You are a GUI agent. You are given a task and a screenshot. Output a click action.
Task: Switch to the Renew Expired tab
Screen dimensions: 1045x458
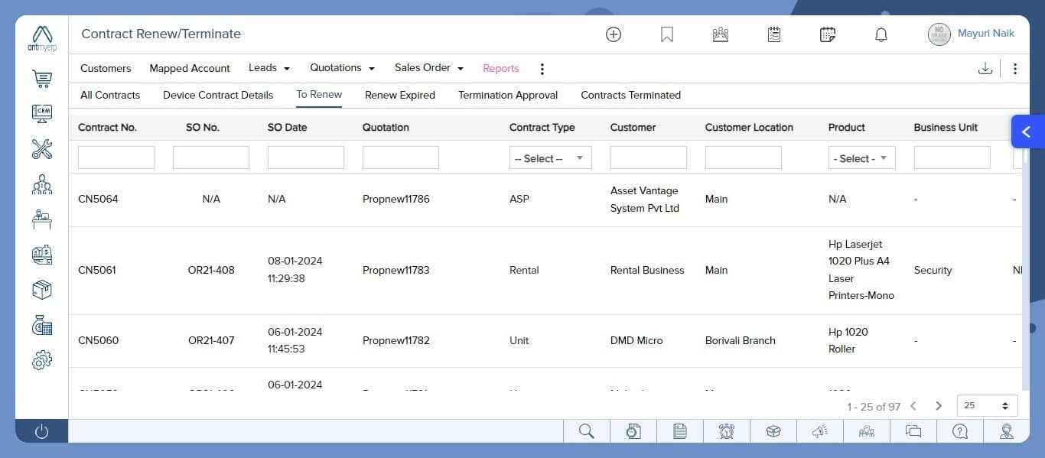coord(399,96)
